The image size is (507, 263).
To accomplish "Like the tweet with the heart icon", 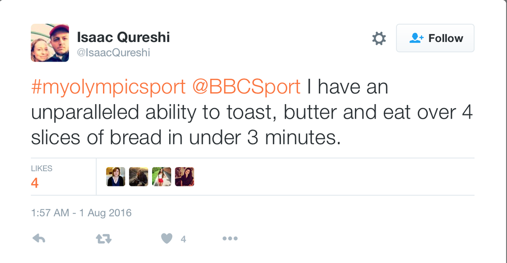I will coord(167,238).
